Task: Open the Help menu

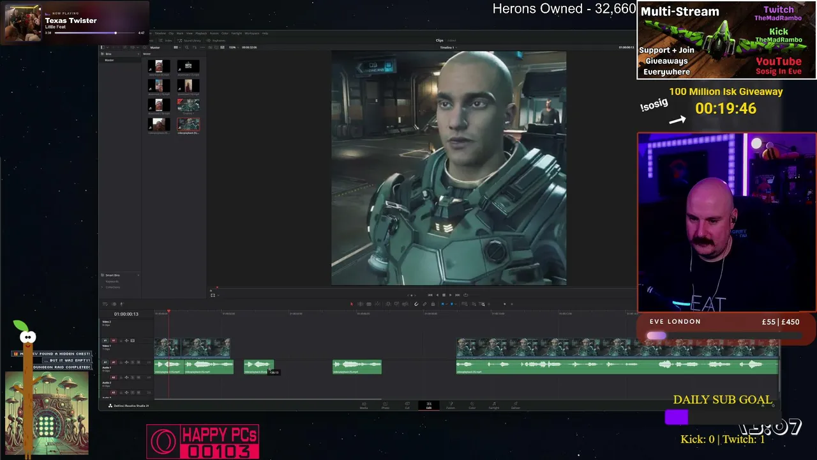Action: [x=266, y=33]
